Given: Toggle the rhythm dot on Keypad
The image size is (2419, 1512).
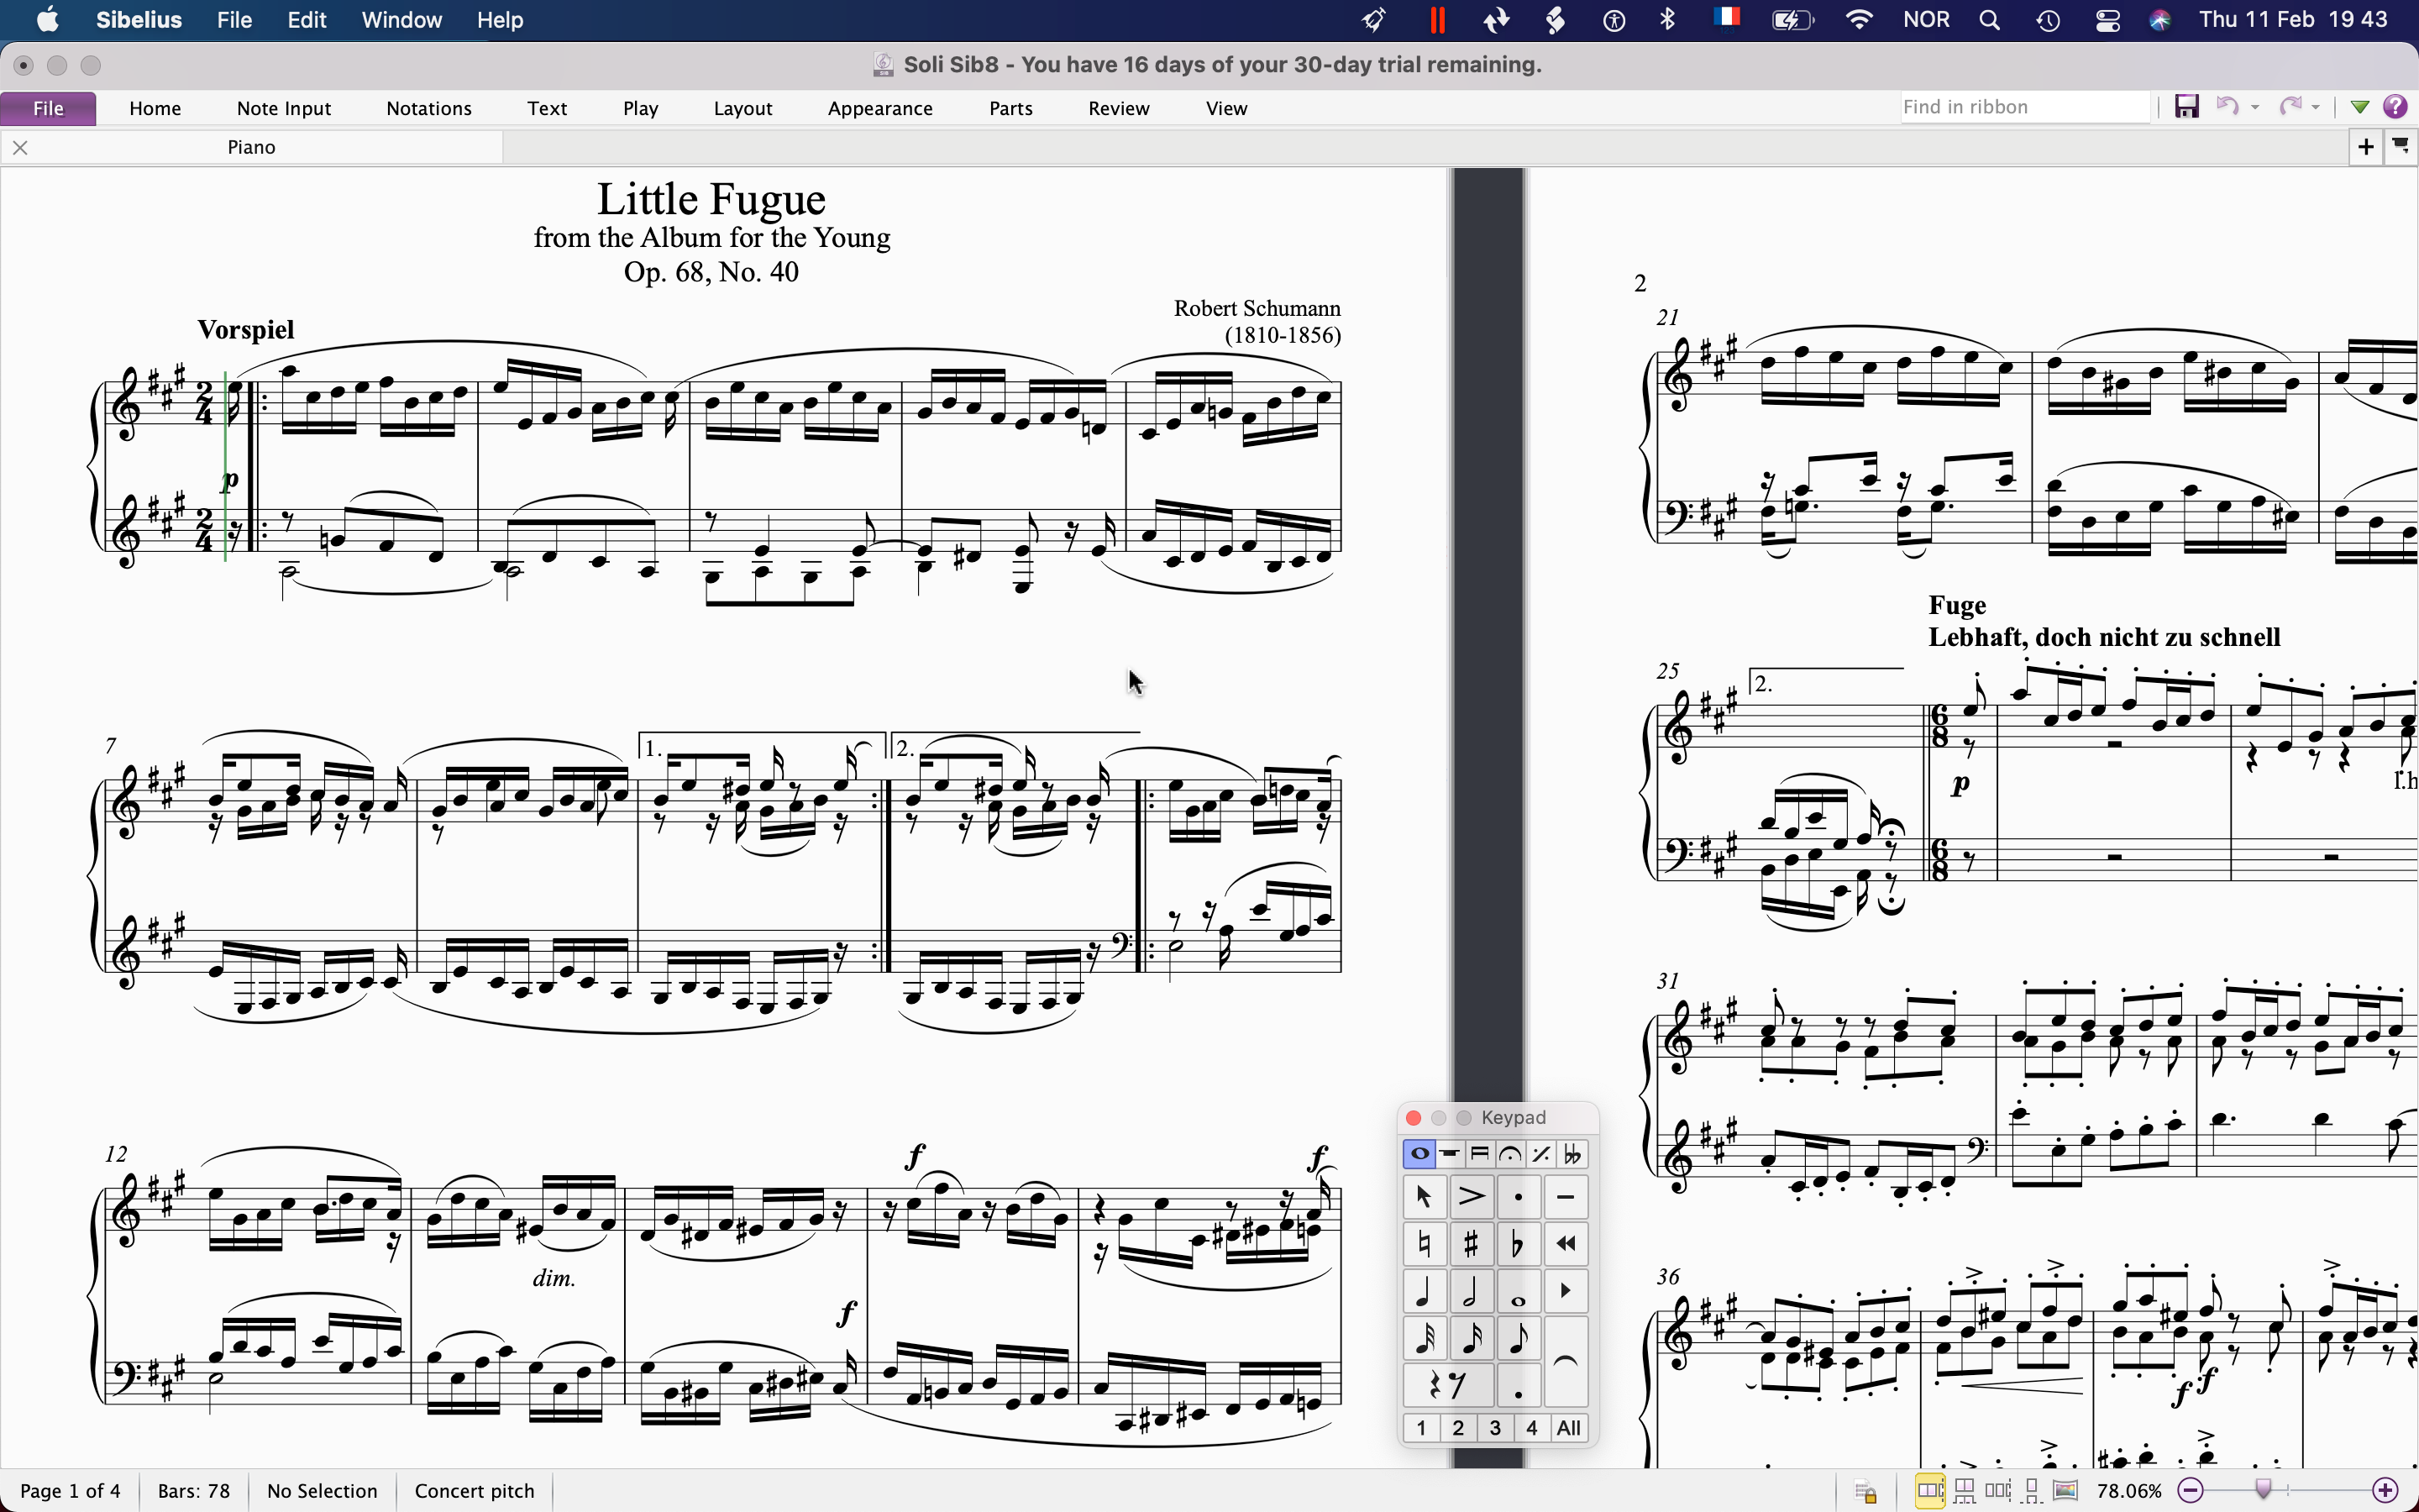Looking at the screenshot, I should click(1519, 1385).
